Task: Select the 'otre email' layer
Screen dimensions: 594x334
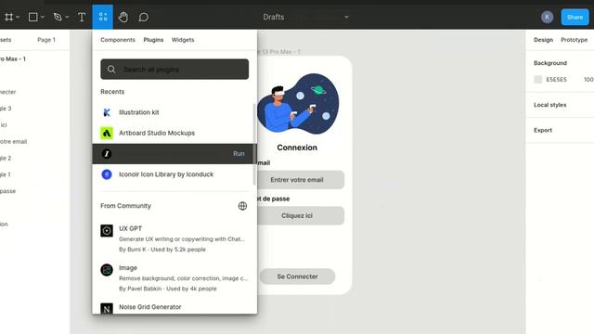Action: [14, 142]
